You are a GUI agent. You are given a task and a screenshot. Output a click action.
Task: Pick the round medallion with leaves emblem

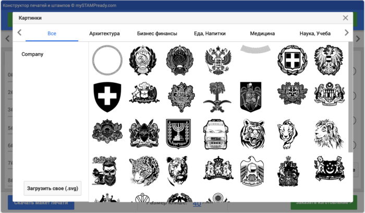coord(293,93)
